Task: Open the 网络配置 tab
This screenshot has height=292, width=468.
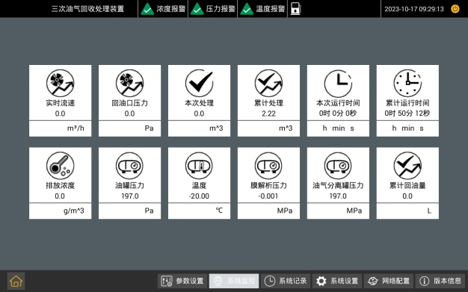Action: (x=389, y=281)
